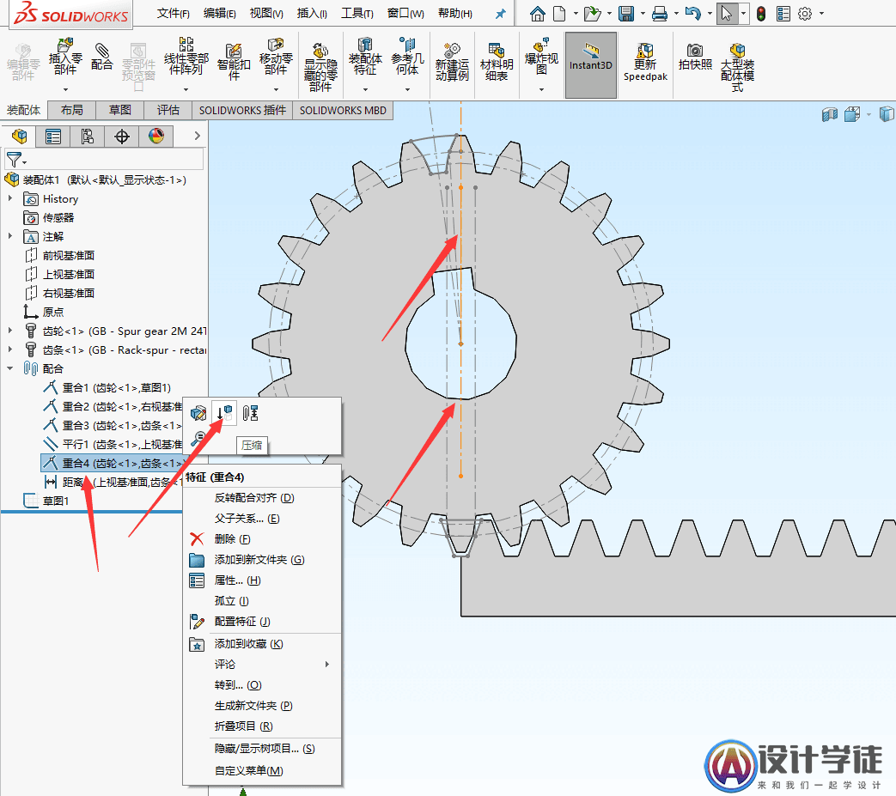Open the 工具(T) menu
896x796 pixels.
point(357,13)
